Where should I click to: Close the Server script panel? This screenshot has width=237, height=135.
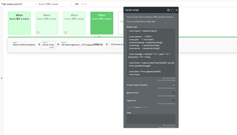tap(177, 10)
